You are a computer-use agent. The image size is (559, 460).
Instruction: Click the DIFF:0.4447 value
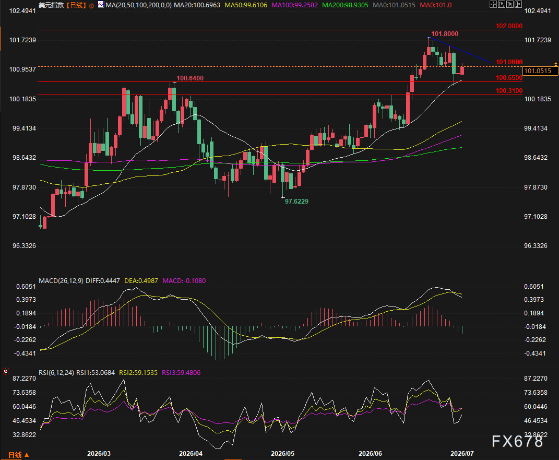(103, 280)
